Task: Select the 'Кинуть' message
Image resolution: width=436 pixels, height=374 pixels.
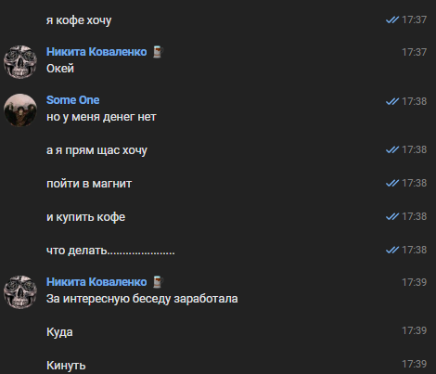Action: coord(66,366)
